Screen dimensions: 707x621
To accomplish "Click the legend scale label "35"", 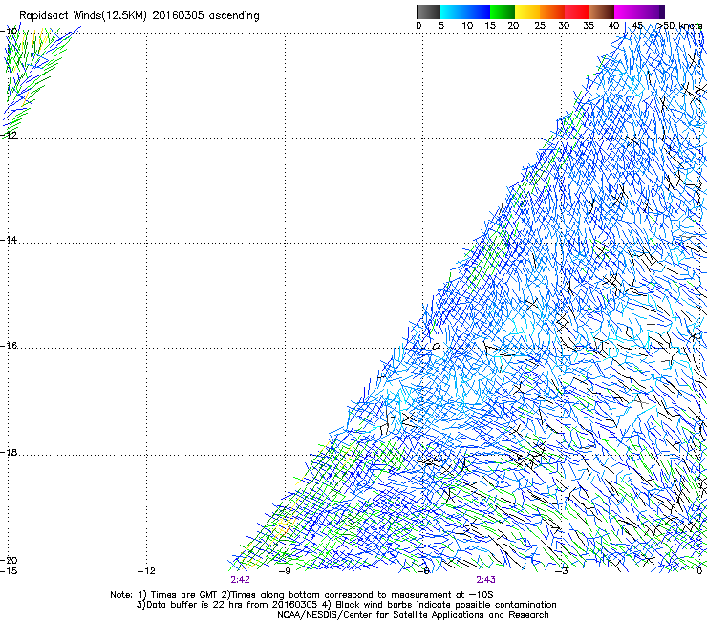I will (x=589, y=26).
